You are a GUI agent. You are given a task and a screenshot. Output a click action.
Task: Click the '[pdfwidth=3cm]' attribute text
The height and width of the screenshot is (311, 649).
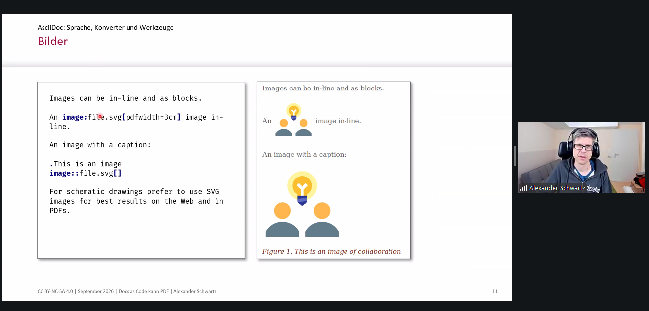(x=151, y=117)
